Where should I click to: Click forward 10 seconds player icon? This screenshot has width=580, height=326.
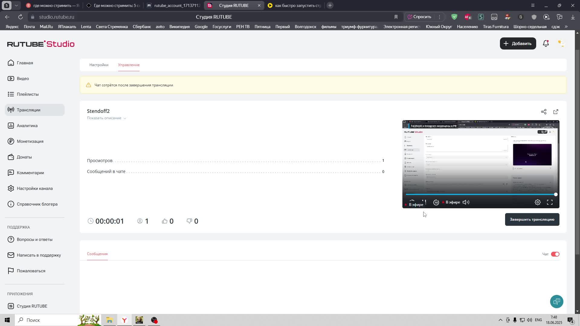tap(436, 203)
